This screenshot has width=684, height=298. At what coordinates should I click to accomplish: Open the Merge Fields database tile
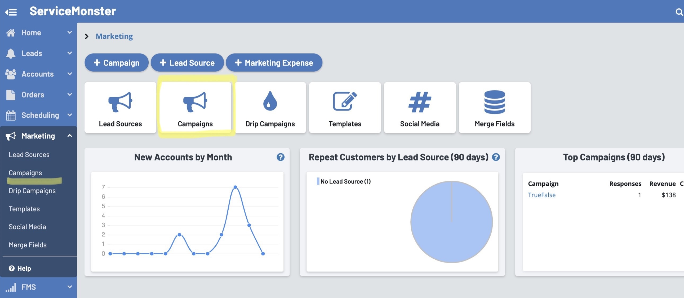tap(494, 108)
